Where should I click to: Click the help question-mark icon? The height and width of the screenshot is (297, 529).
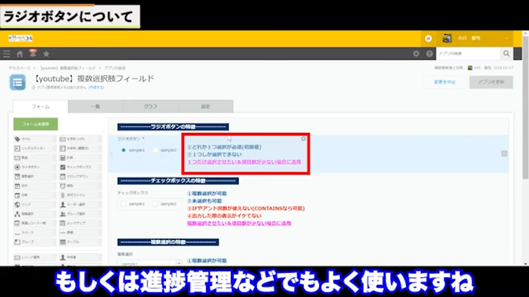tap(428, 53)
